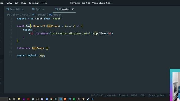Open the Go menu
This screenshot has width=180, height=101.
coord(17,3)
